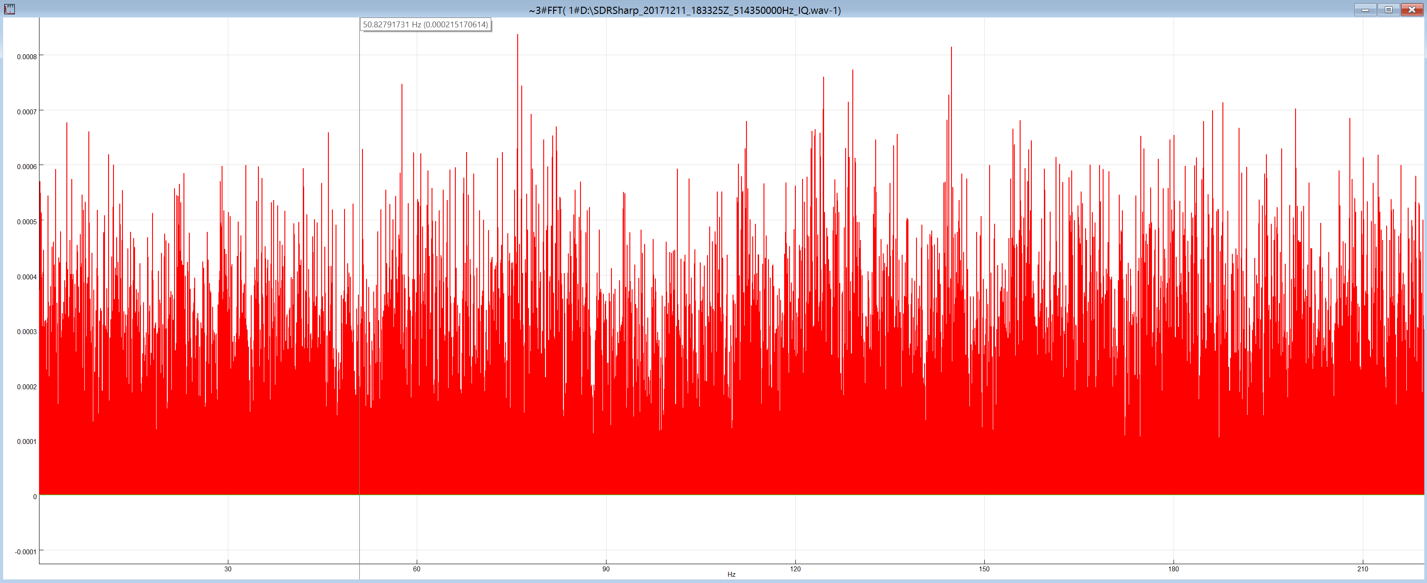
Task: Maximize the FFT plot window
Action: tap(1388, 9)
